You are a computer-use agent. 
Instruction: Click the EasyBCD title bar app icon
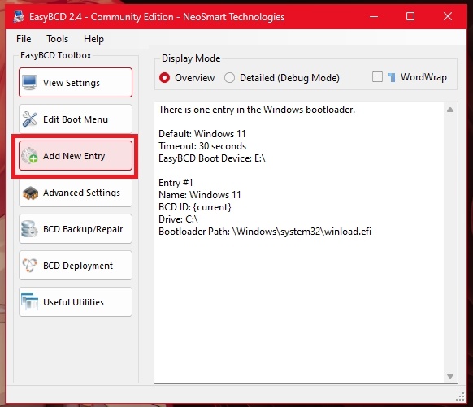point(19,16)
